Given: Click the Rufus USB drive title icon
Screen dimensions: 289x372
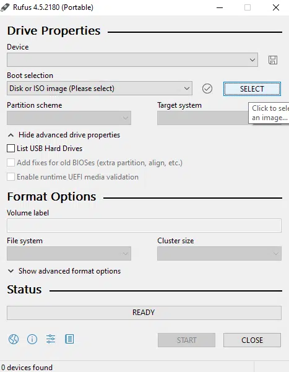Looking at the screenshot, I should click(5, 7).
